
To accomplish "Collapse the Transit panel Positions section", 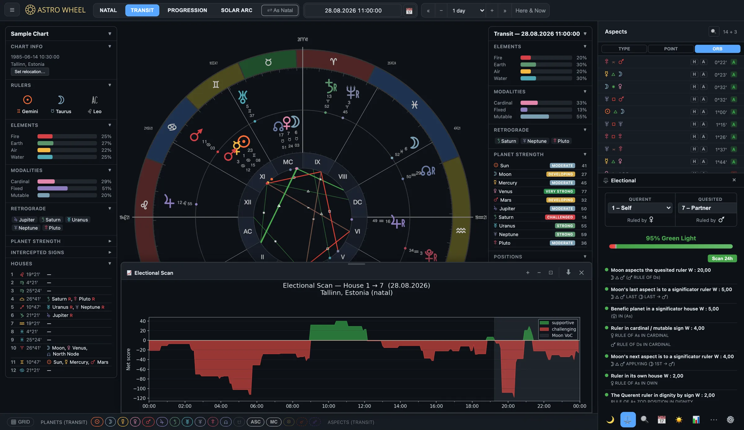I will pos(540,257).
